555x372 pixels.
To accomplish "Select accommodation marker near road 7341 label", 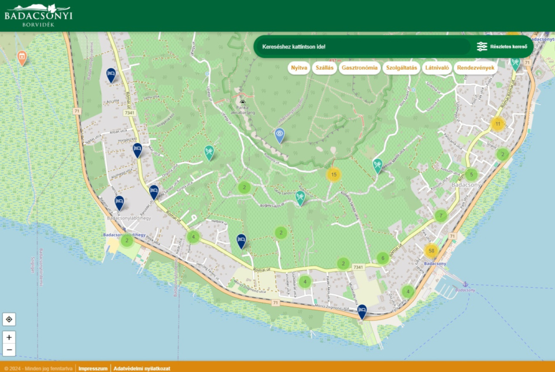I will 138,150.
